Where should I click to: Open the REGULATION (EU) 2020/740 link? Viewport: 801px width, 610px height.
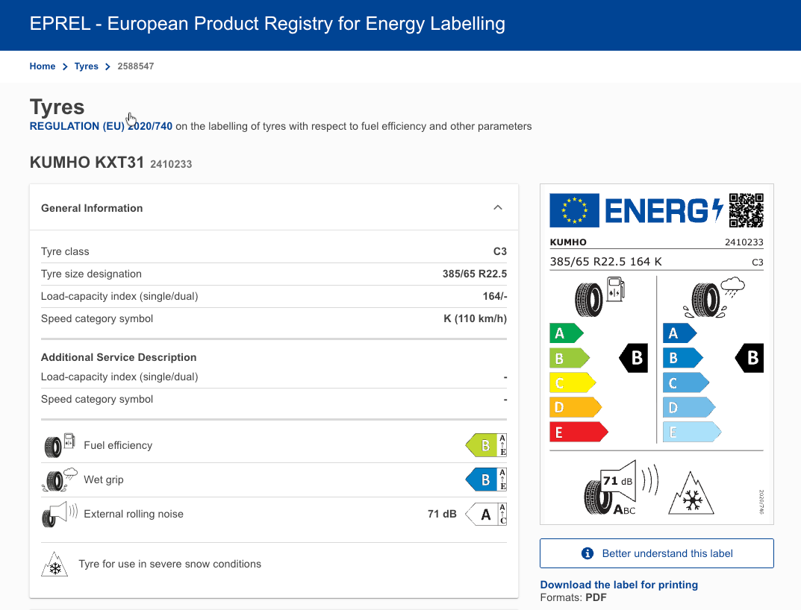coord(101,126)
